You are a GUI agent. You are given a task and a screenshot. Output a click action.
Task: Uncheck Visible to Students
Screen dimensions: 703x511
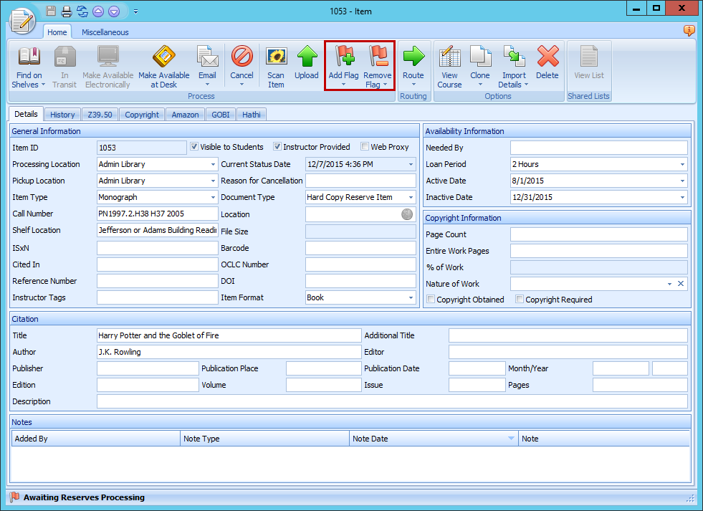click(195, 147)
